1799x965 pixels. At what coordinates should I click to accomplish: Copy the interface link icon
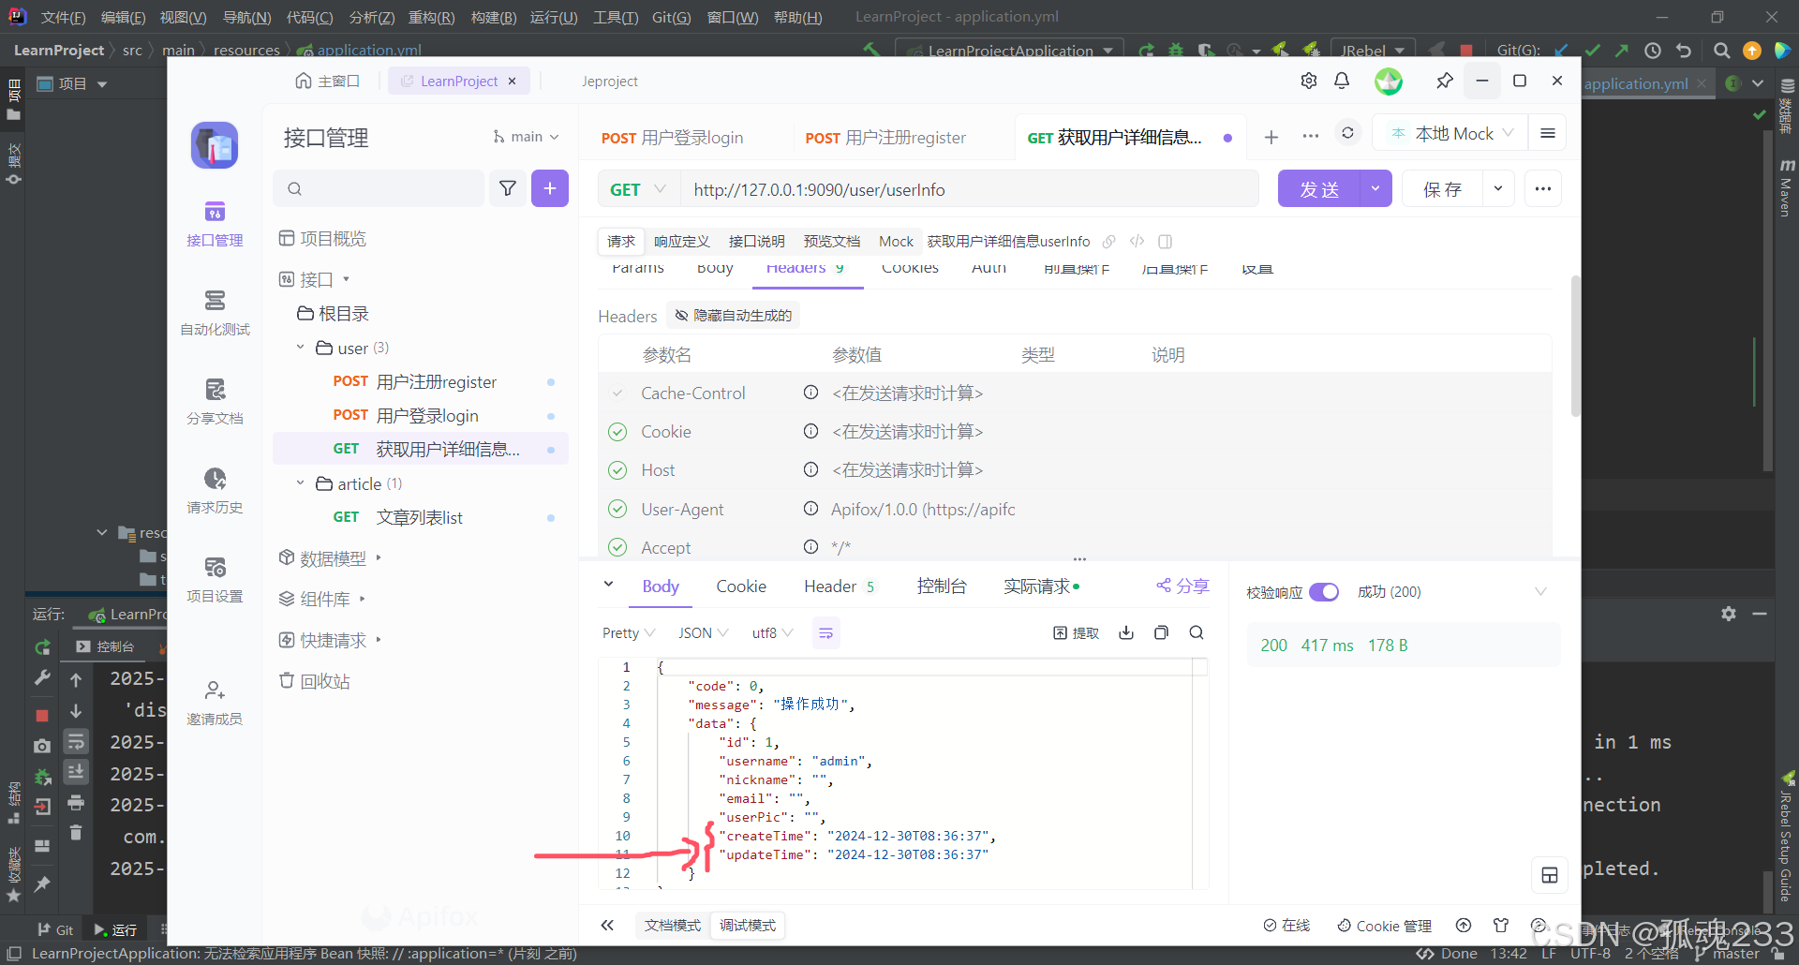click(x=1109, y=241)
